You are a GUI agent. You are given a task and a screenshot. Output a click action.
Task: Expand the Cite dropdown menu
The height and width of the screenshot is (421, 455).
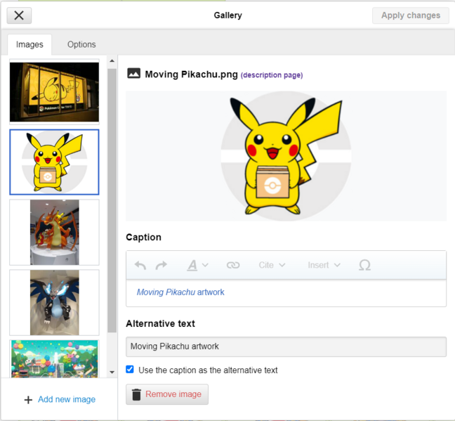tap(272, 265)
